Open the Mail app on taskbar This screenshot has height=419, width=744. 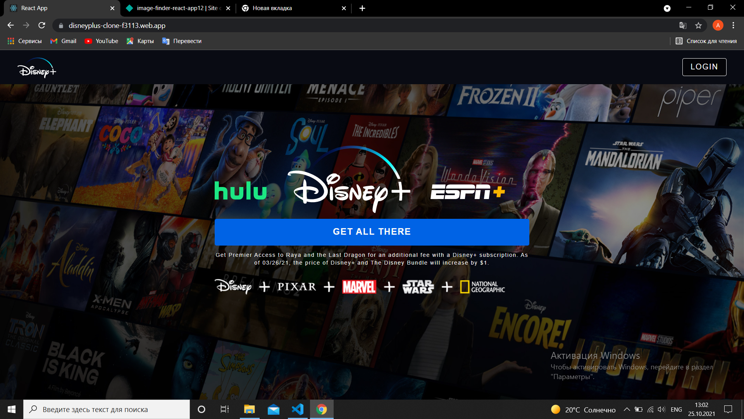(x=274, y=409)
